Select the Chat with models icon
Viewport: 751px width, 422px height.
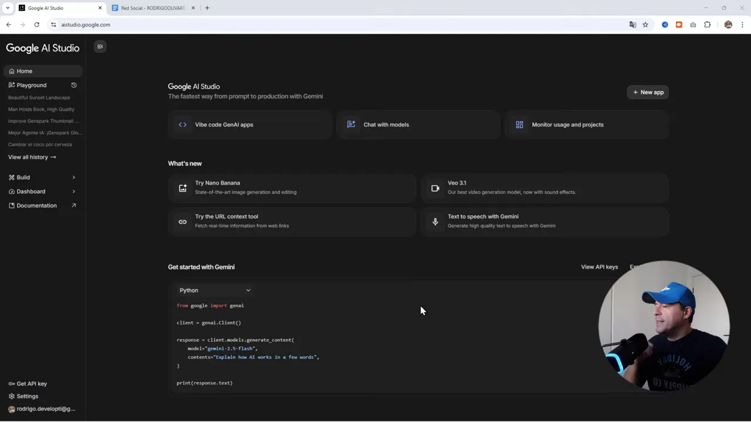tap(351, 124)
